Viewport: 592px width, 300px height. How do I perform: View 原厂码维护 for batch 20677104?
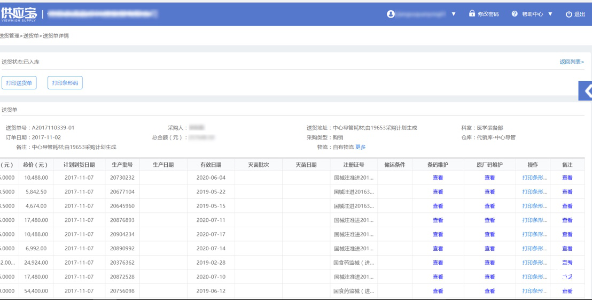(489, 191)
